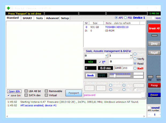Toggle the Hints checkbox
This screenshot has height=123, width=166.
coord(153,18)
